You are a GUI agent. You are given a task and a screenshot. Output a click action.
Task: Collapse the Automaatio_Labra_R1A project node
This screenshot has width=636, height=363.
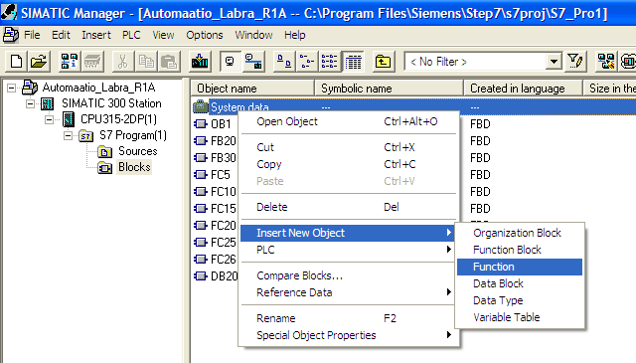(11, 88)
